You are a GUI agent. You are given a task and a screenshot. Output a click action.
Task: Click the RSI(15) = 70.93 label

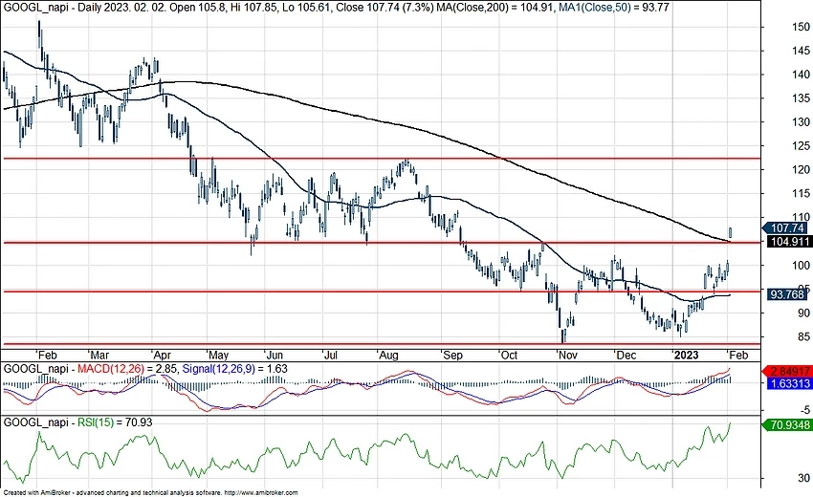click(x=115, y=422)
